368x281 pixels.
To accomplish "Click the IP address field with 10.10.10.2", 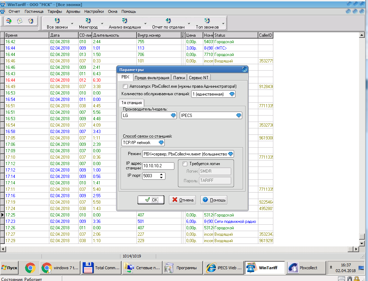I will click(x=158, y=166).
